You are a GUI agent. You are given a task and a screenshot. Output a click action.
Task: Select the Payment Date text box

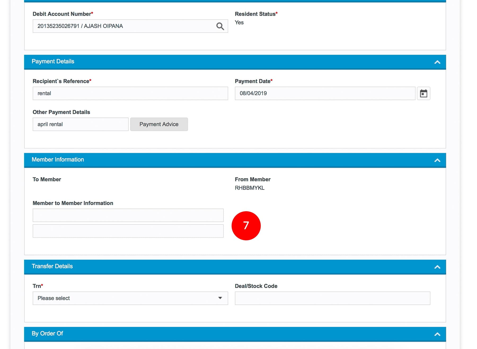pos(325,93)
